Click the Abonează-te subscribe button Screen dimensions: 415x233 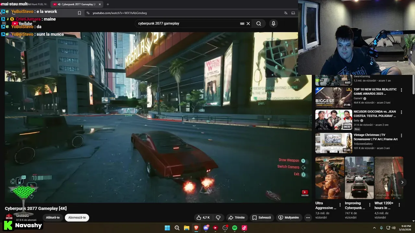(x=77, y=217)
